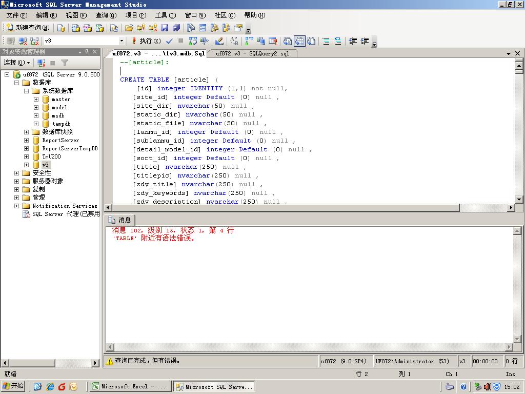Switch to the SQLQuery2.sql tab

[252, 53]
